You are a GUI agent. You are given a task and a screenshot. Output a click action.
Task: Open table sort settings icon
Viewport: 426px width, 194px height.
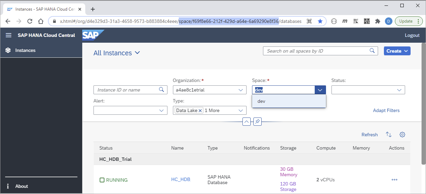389,135
